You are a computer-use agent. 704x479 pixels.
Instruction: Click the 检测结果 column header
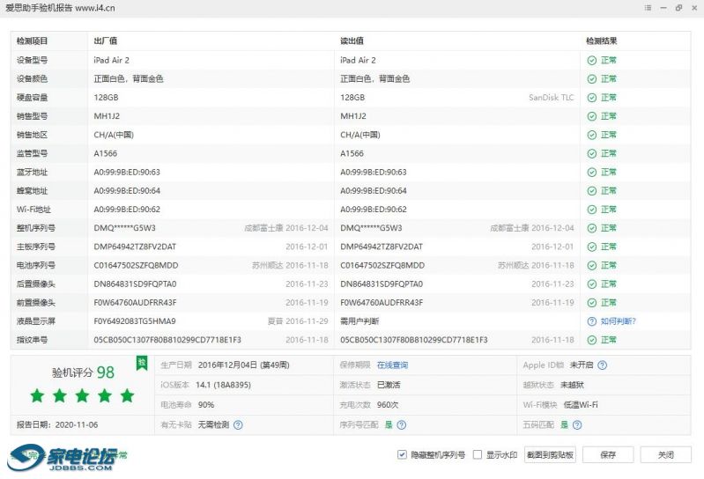pyautogui.click(x=602, y=41)
